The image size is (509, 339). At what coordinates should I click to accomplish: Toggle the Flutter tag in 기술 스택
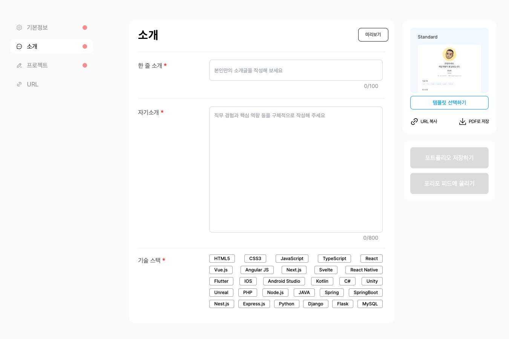(221, 281)
